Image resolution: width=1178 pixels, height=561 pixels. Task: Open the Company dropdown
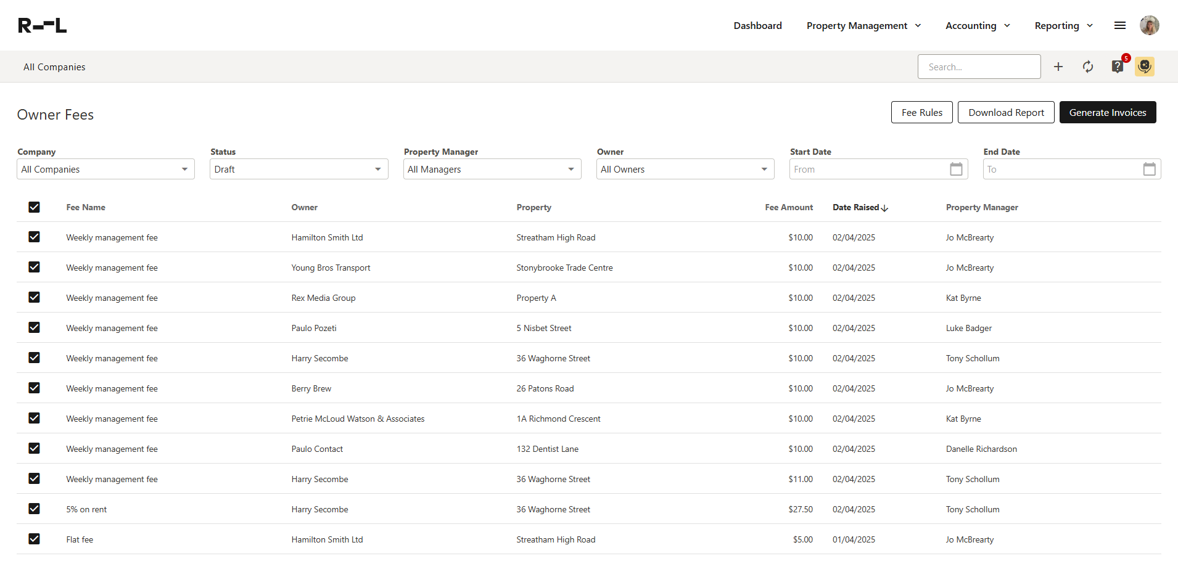(x=105, y=169)
